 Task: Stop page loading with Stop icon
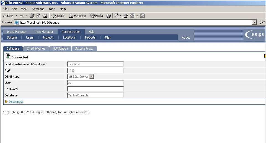pos(32,16)
